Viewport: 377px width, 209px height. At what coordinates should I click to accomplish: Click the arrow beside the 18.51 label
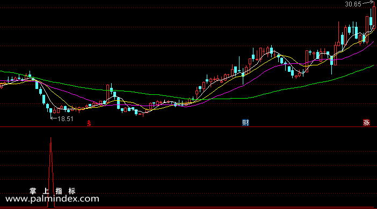[54, 118]
